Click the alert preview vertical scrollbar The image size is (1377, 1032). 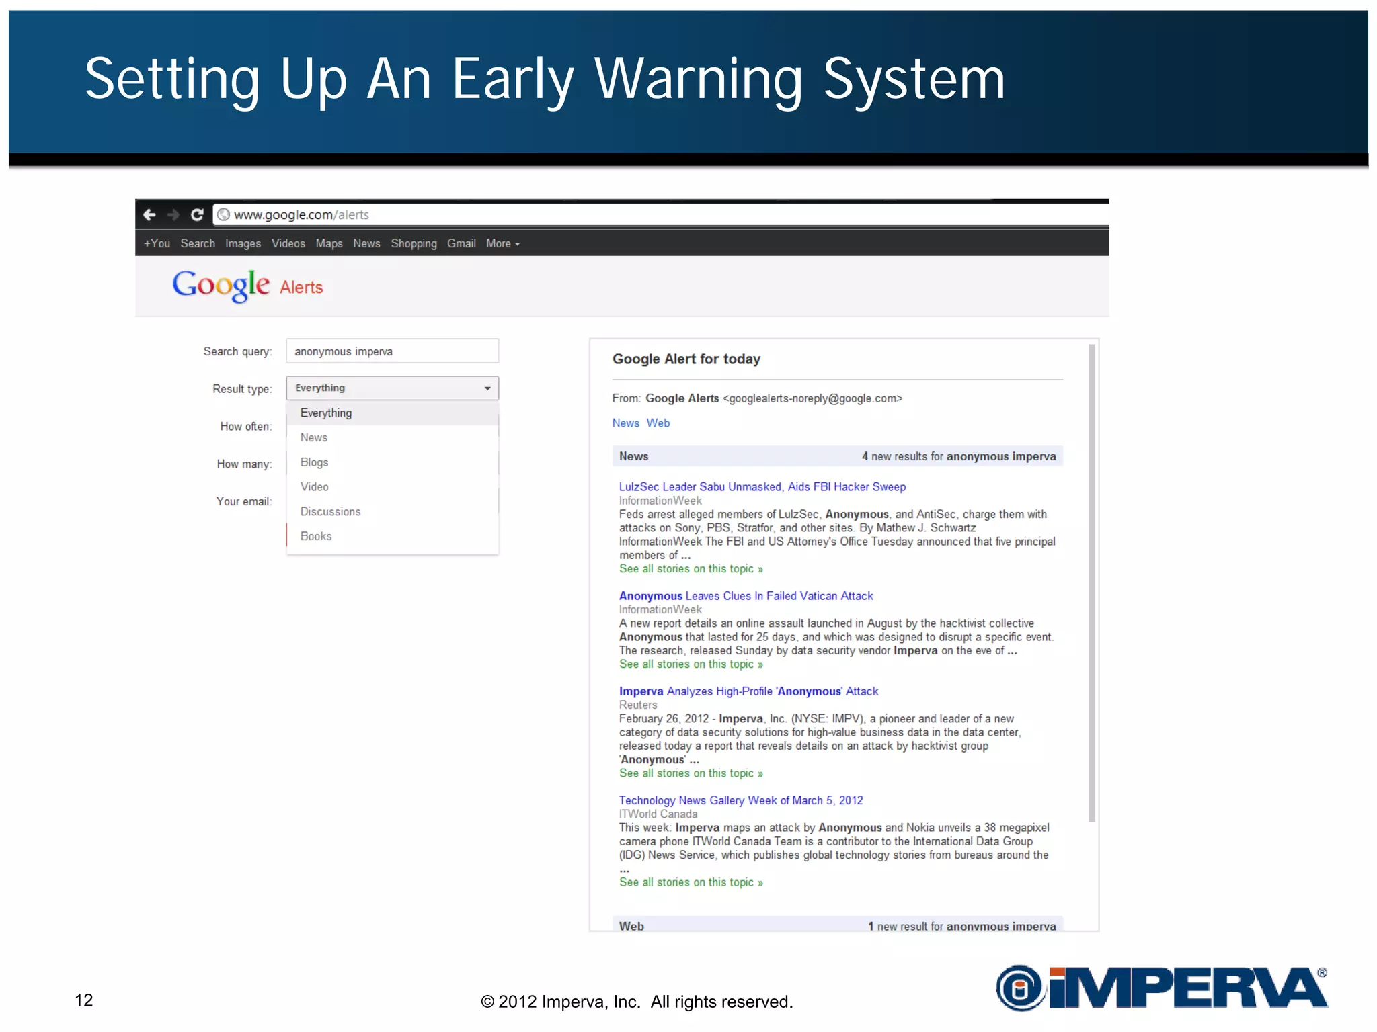(x=1091, y=583)
